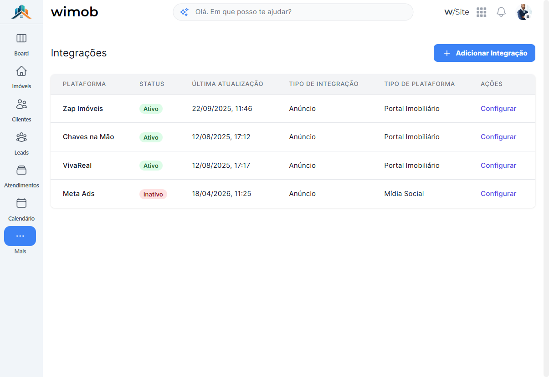Focus the 'Em que posso te ajudar' search field

pyautogui.click(x=293, y=12)
